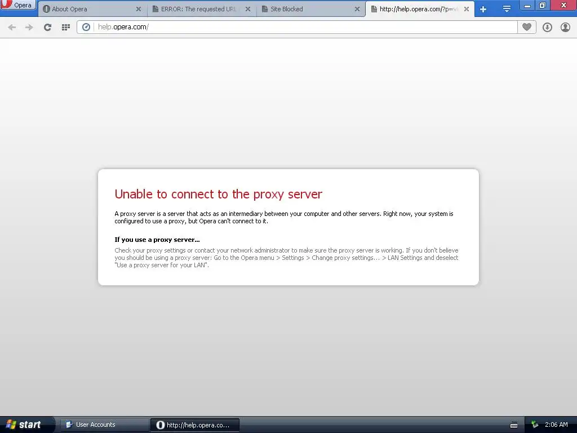
Task: Click the 'Unable to connect to the proxy server' heading
Action: tap(218, 194)
